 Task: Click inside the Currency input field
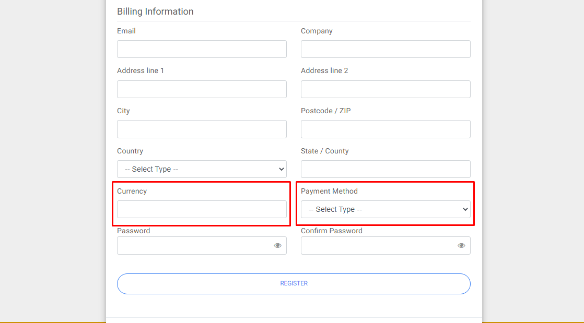[x=202, y=209]
